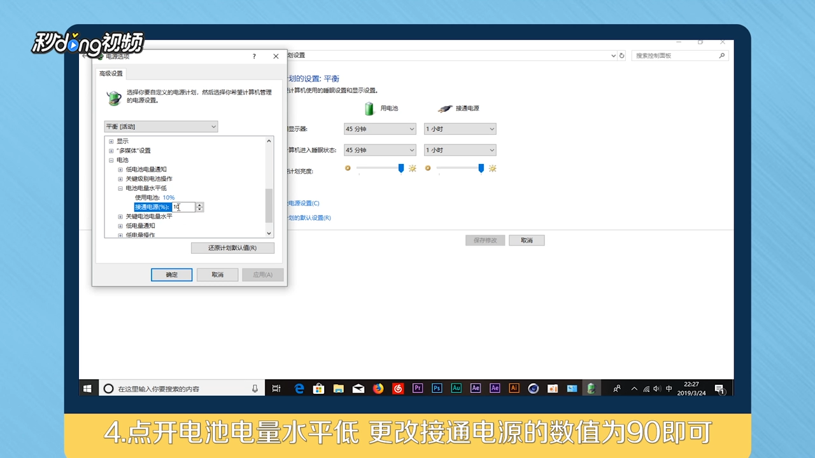Viewport: 815px width, 458px height.
Task: Click the taskbar clock showing 22:27
Action: [691, 388]
